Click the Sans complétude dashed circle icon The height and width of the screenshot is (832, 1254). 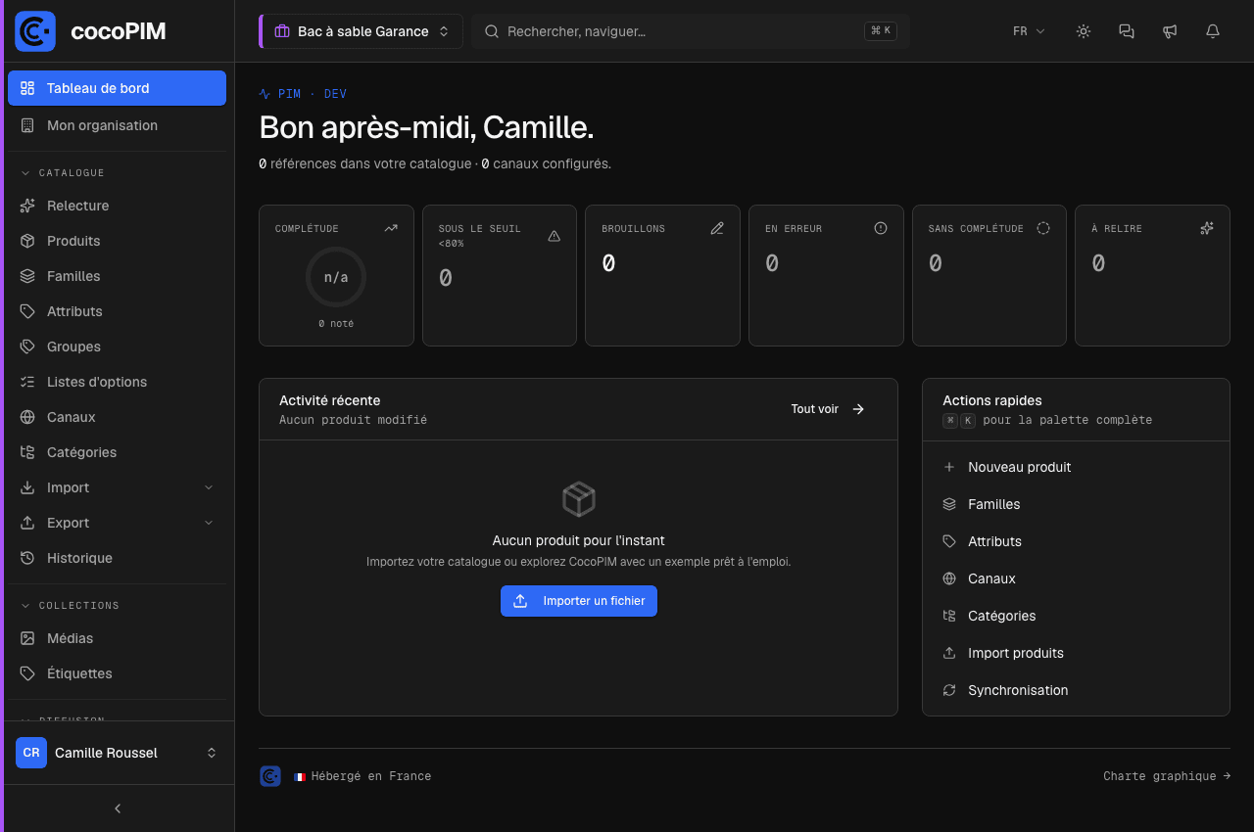1043,228
